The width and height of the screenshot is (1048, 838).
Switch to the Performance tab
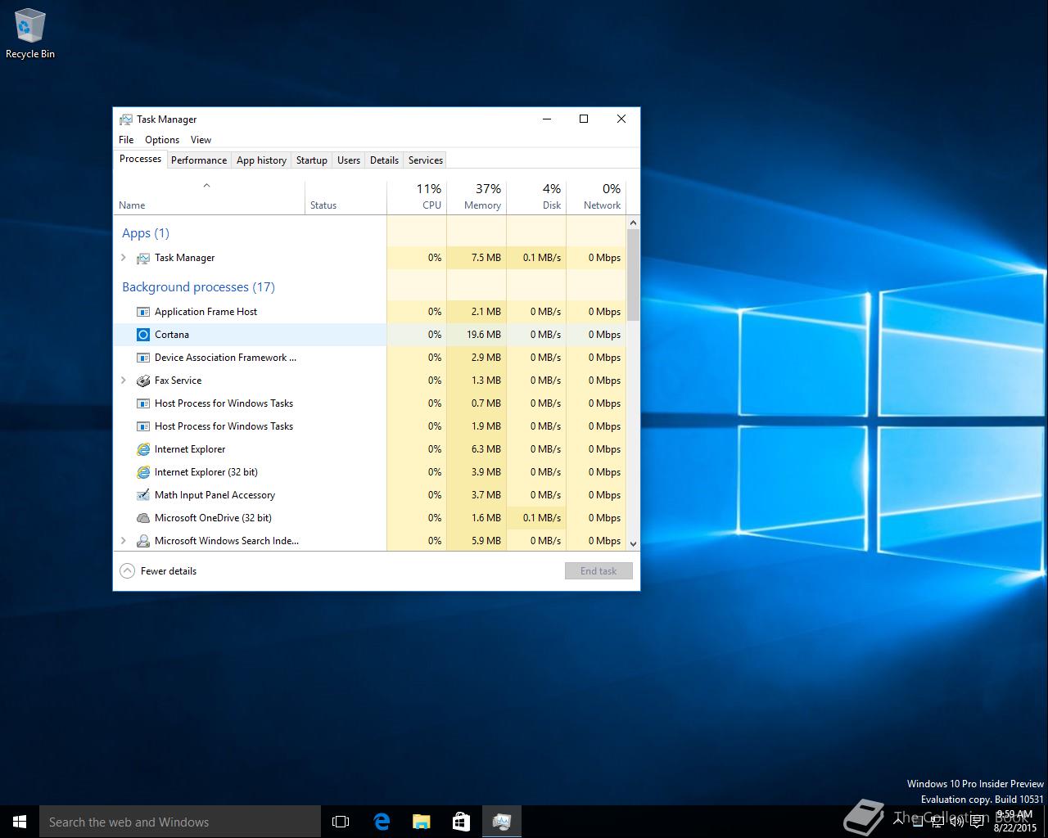point(199,160)
